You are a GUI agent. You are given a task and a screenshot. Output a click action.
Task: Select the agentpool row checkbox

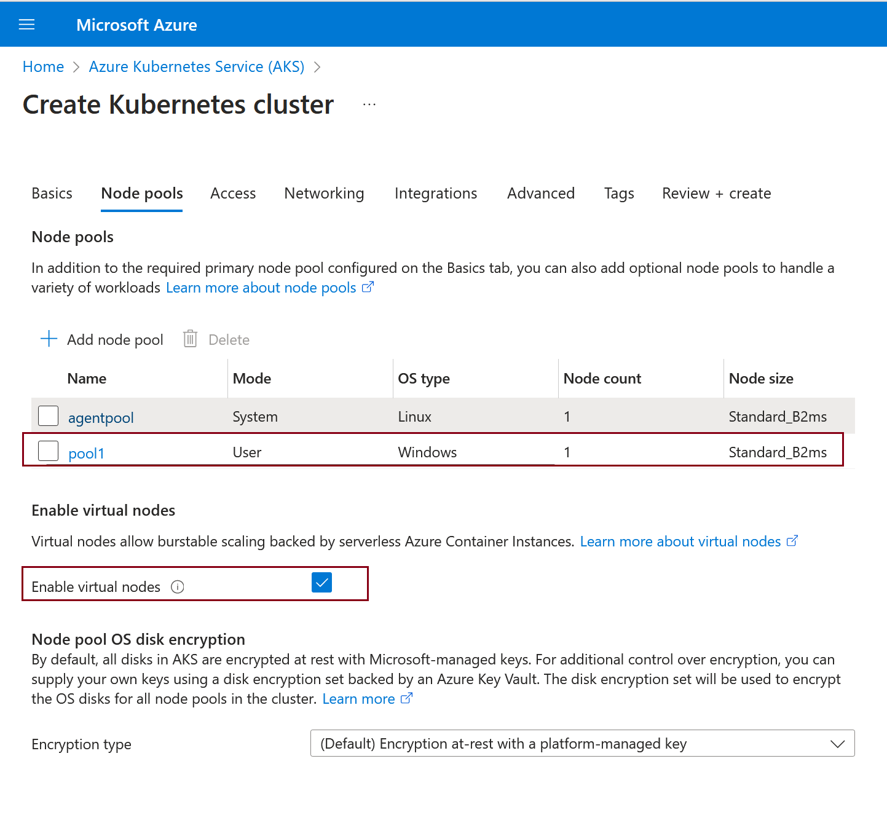[48, 415]
